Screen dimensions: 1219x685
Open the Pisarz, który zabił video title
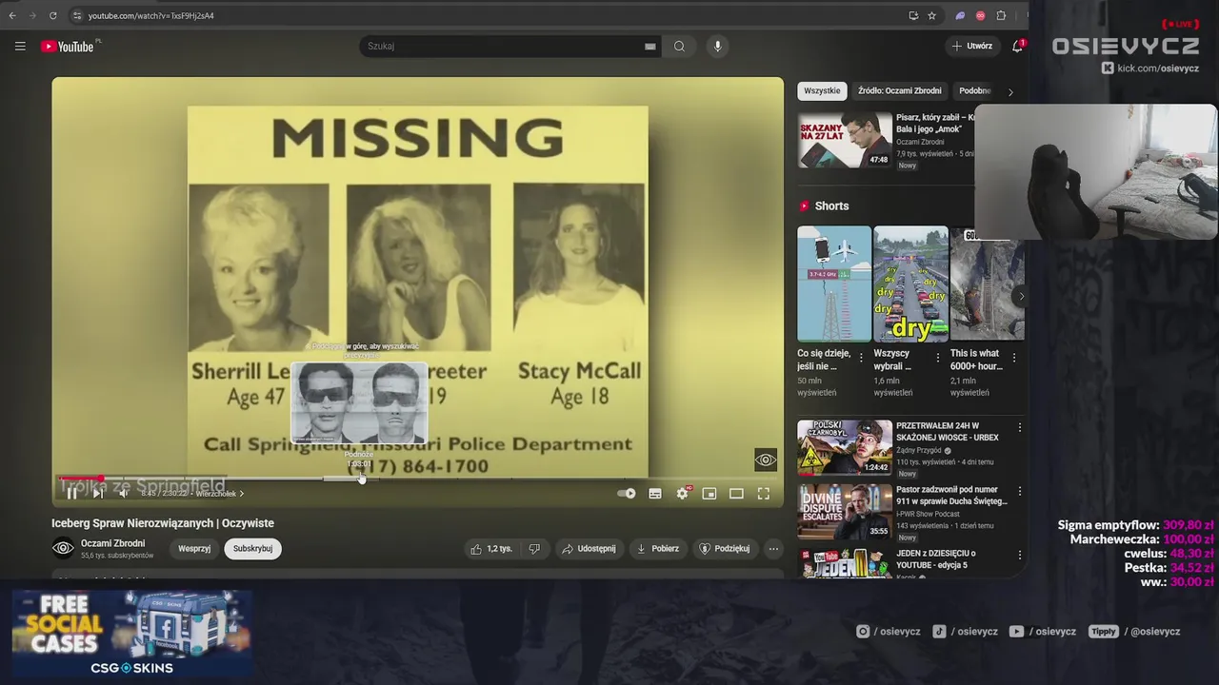(936, 123)
